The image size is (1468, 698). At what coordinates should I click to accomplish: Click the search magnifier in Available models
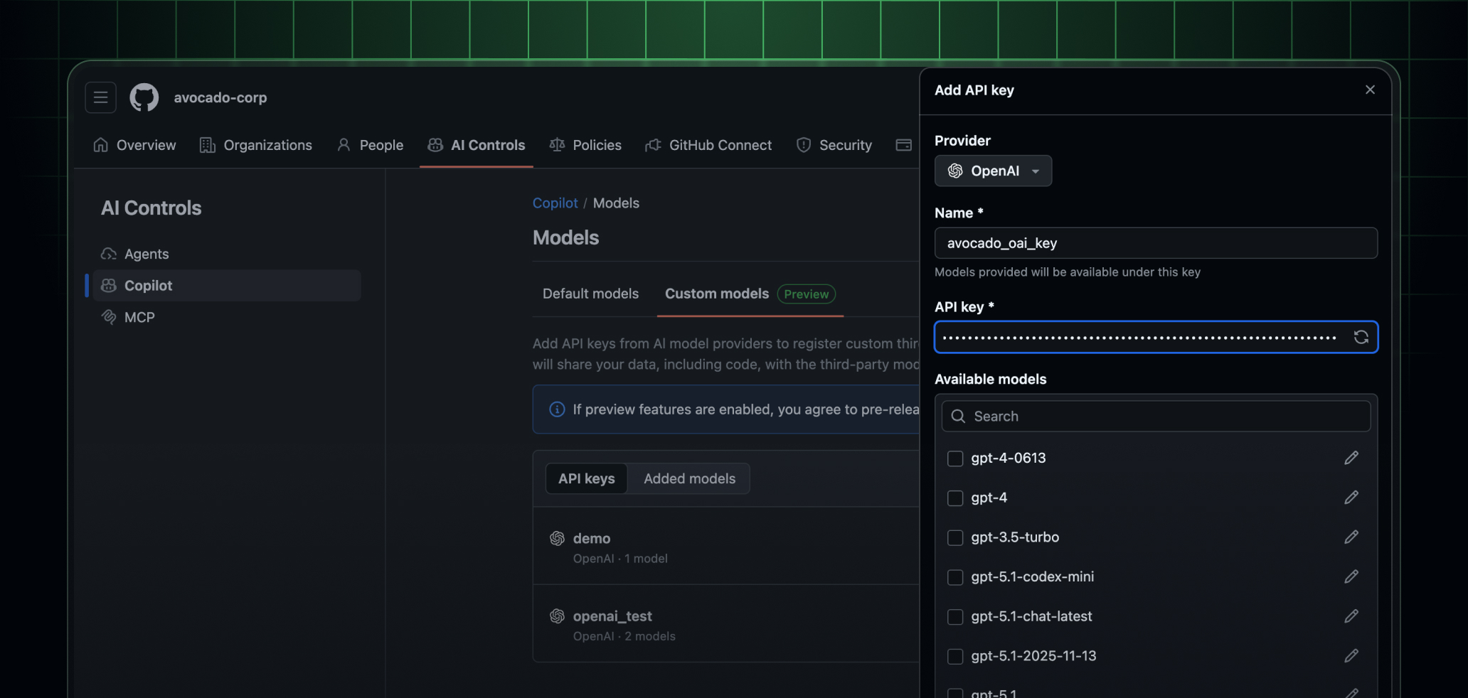click(x=957, y=417)
